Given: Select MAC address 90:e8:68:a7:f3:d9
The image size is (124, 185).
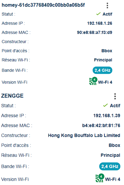Looking at the screenshot, I should (95, 32).
